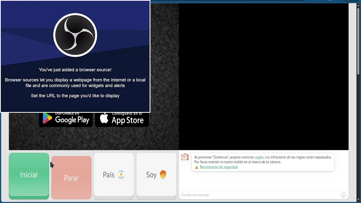The image size is (361, 203).
Task: Click the "Por favor, mantén tu rostro visible" message text
Action: (237, 162)
